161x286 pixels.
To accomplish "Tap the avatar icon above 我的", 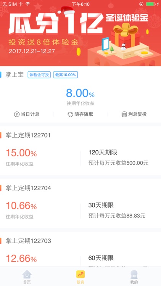I will click(134, 274).
